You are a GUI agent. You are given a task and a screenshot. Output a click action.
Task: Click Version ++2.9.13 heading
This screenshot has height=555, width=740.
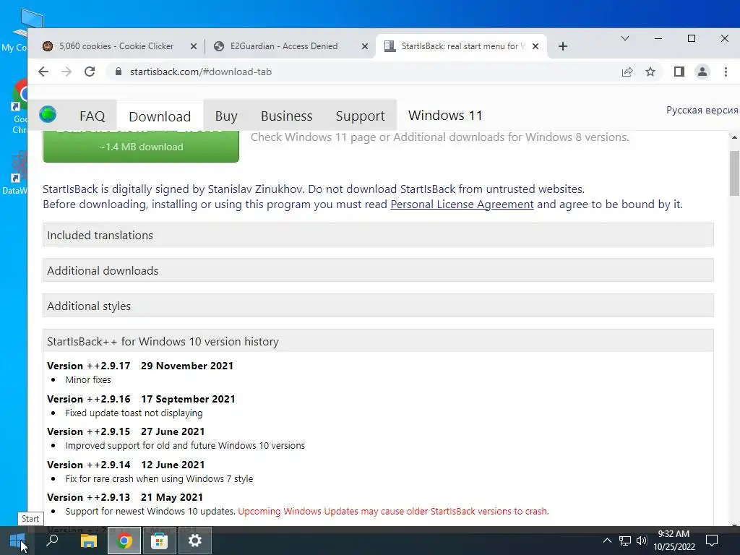click(124, 497)
